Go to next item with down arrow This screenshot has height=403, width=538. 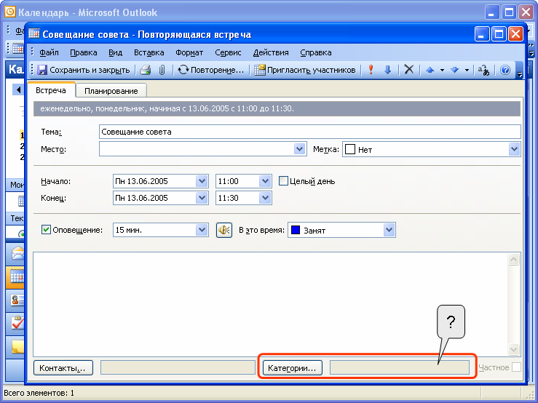(454, 70)
